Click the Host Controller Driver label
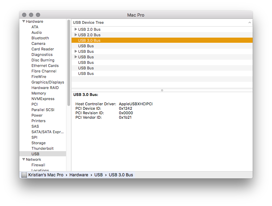The width and height of the screenshot is (272, 206). pyautogui.click(x=96, y=104)
